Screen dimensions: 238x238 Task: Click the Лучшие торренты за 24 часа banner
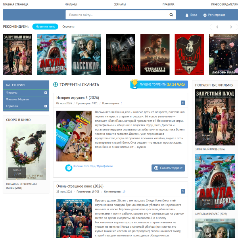[159, 84]
